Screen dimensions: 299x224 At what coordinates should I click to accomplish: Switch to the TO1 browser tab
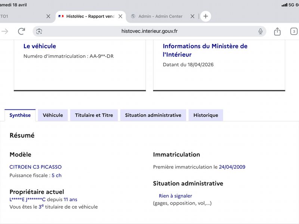(x=4, y=16)
